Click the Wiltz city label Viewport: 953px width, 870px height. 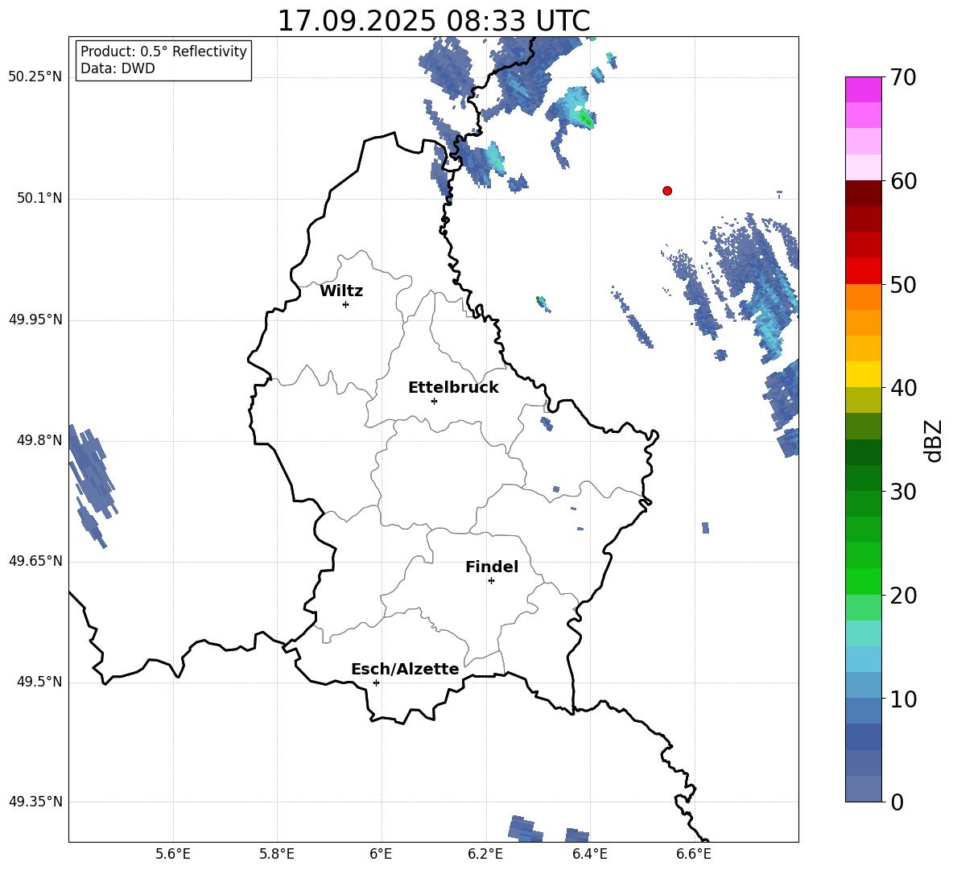pos(341,291)
